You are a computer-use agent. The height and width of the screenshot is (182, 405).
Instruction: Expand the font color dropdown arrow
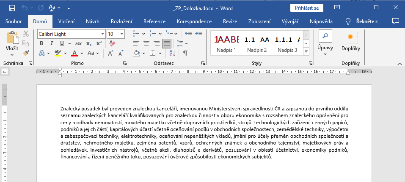click(x=82, y=53)
